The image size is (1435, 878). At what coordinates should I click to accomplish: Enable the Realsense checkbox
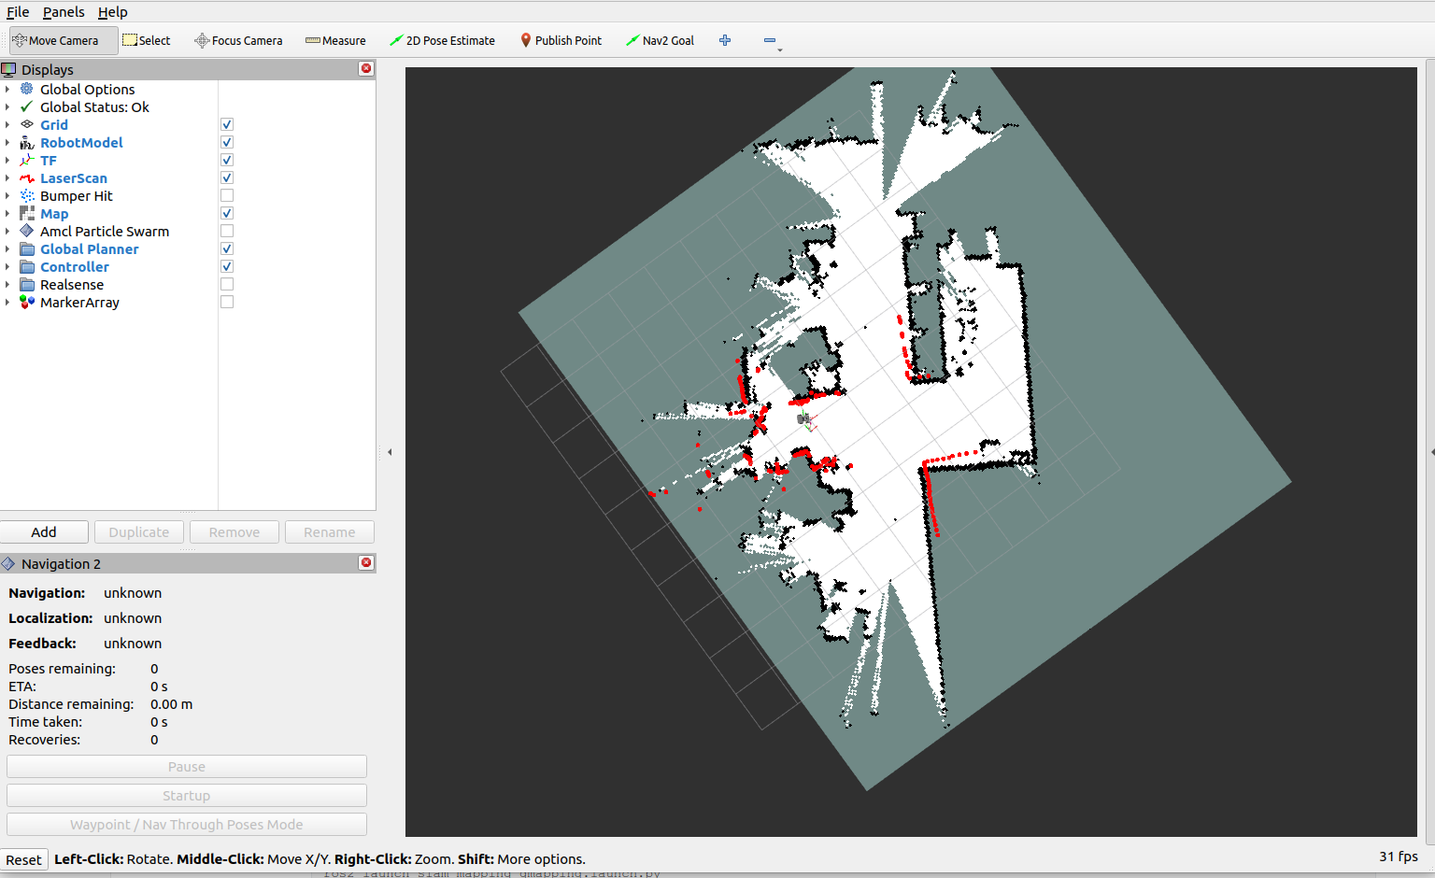click(x=227, y=284)
